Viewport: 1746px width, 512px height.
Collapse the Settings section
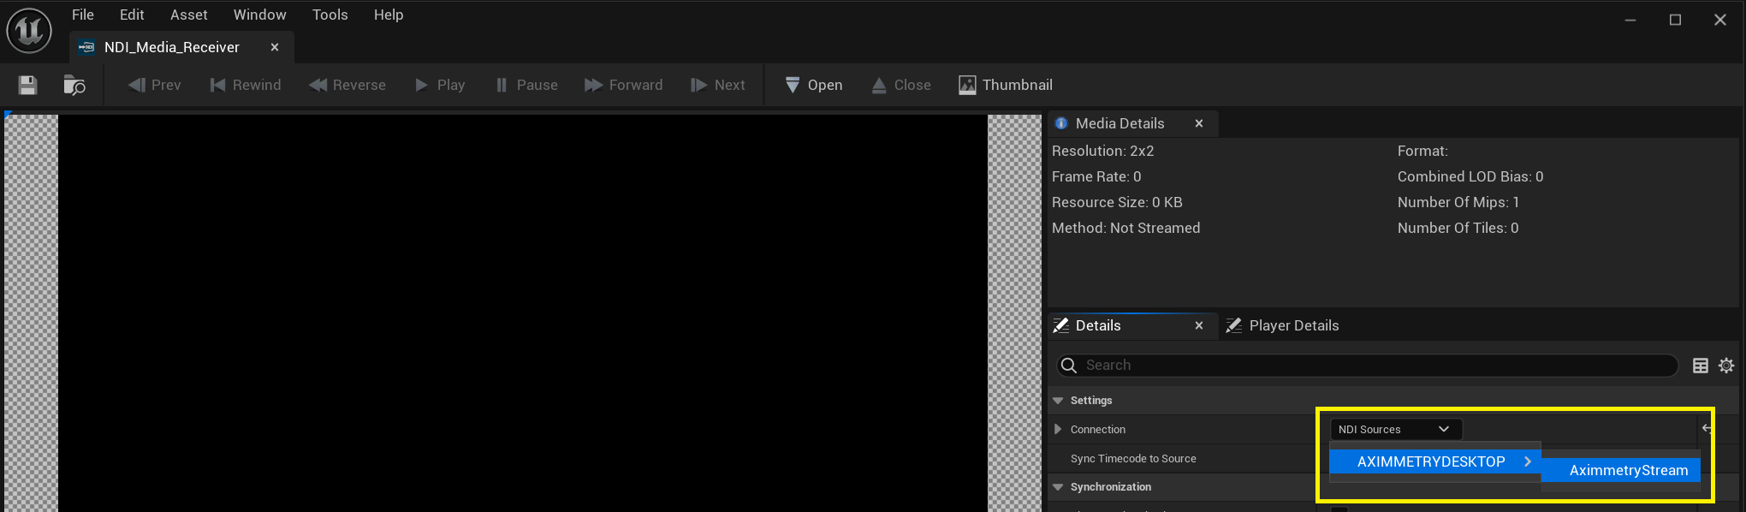click(1058, 401)
